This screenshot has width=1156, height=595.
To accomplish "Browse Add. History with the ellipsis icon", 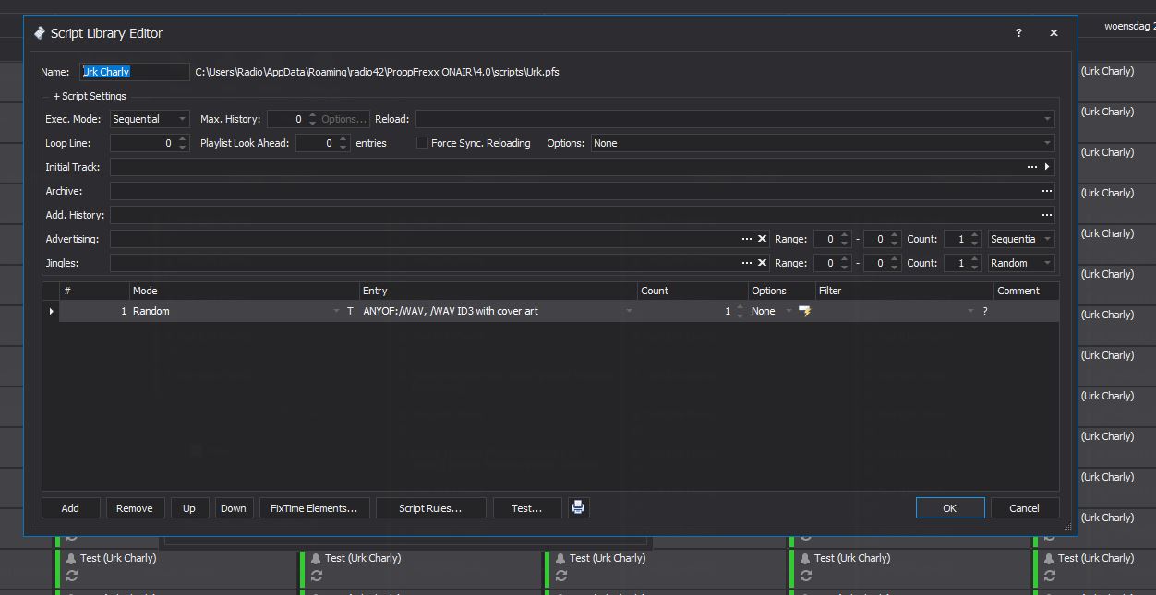I will (1046, 215).
